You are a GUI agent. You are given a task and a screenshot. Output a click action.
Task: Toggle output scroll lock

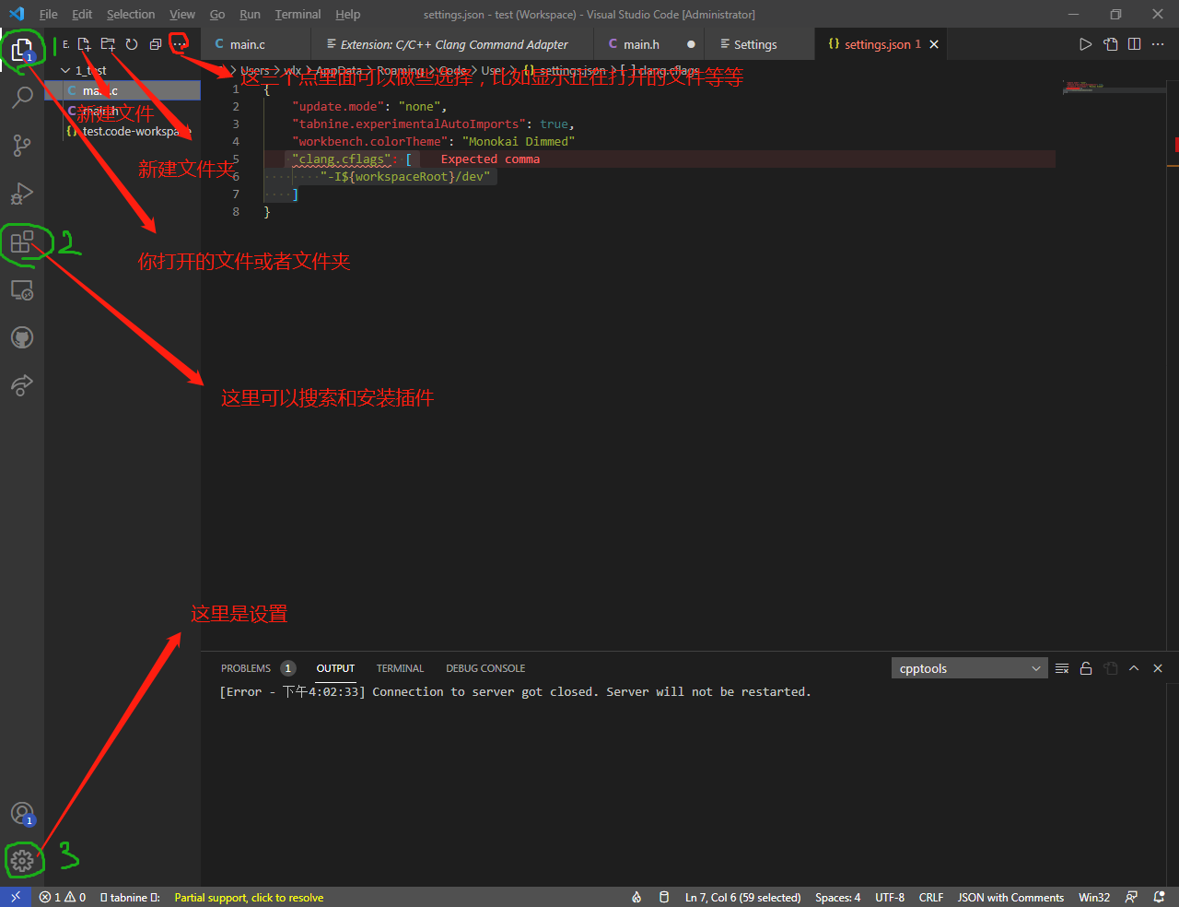pyautogui.click(x=1086, y=668)
